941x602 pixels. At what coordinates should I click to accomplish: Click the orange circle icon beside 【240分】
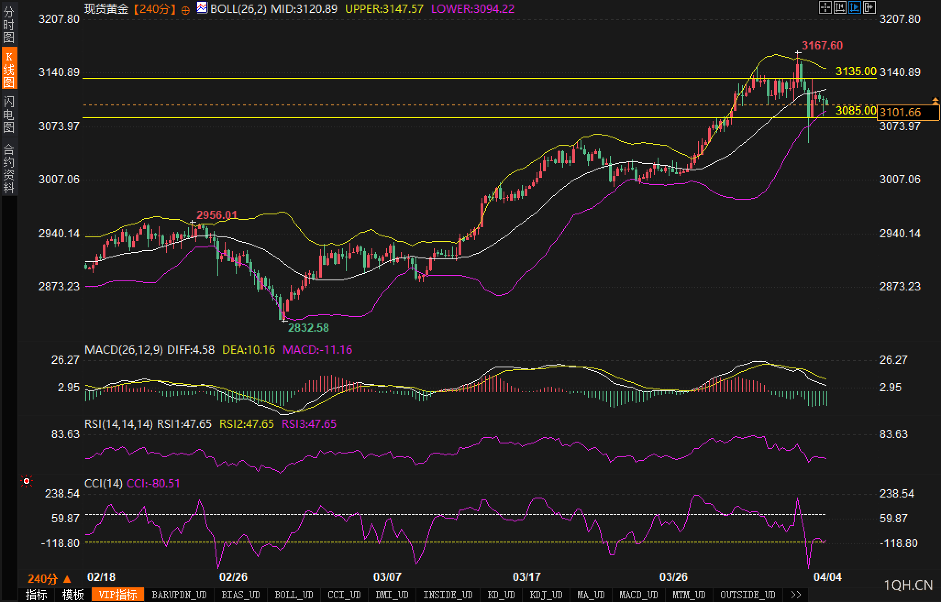(x=185, y=11)
